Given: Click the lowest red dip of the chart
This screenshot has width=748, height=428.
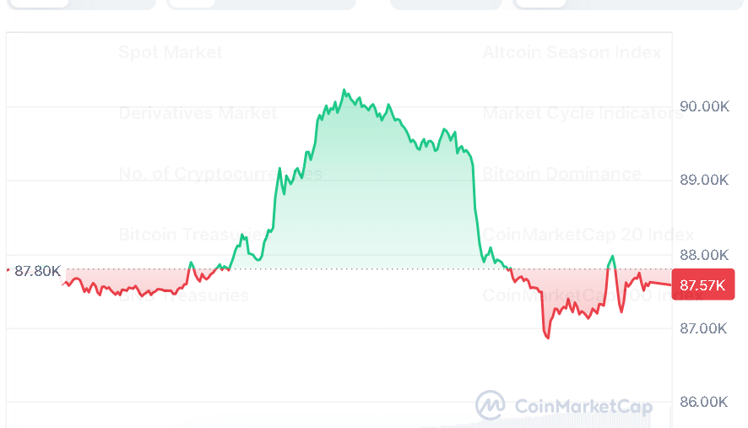Looking at the screenshot, I should click(x=547, y=338).
